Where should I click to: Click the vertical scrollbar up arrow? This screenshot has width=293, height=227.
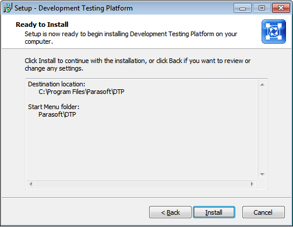(262, 85)
